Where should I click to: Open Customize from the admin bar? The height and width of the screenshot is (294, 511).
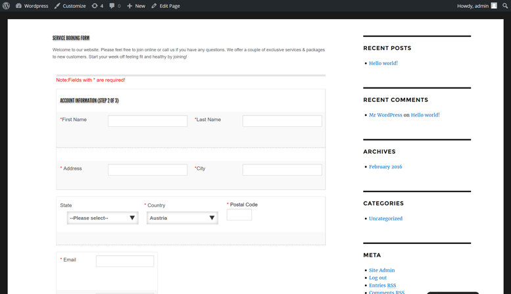pos(70,6)
